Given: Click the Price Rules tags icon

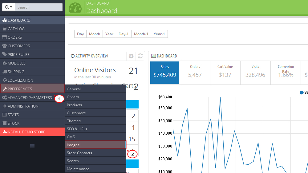Looking at the screenshot, I should 4,54.
